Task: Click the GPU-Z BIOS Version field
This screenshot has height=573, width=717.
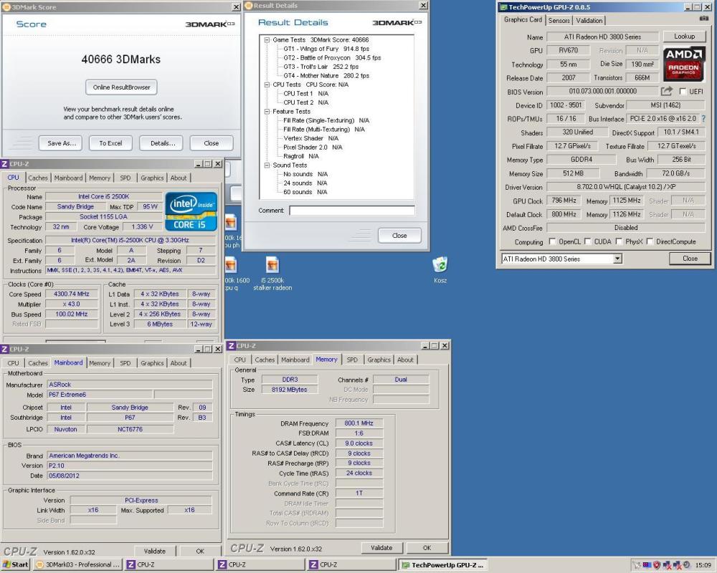Action: click(602, 91)
